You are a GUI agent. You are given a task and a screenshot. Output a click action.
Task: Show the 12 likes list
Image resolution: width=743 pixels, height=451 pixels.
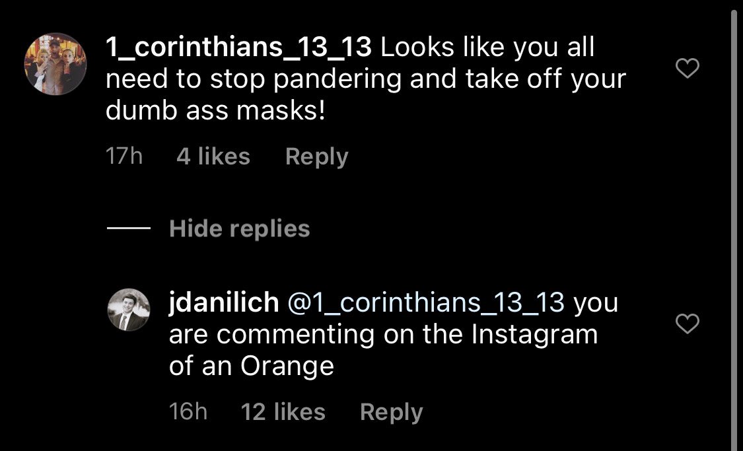[283, 411]
